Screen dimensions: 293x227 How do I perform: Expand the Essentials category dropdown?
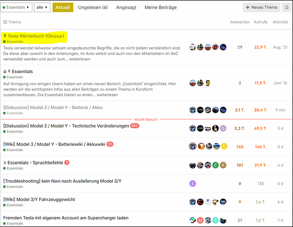[x=16, y=7]
